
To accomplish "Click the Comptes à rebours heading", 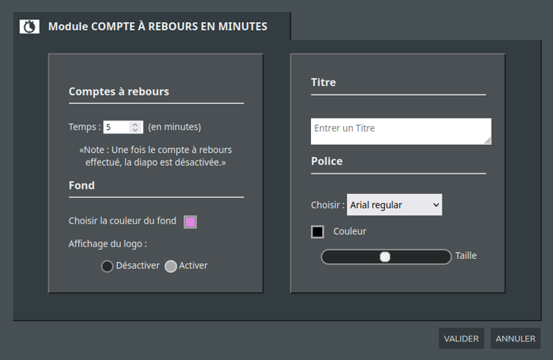I will pyautogui.click(x=119, y=91).
